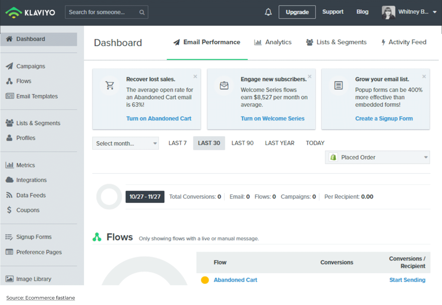The image size is (442, 305).
Task: Click the form icon in Grow card
Action: click(x=338, y=85)
